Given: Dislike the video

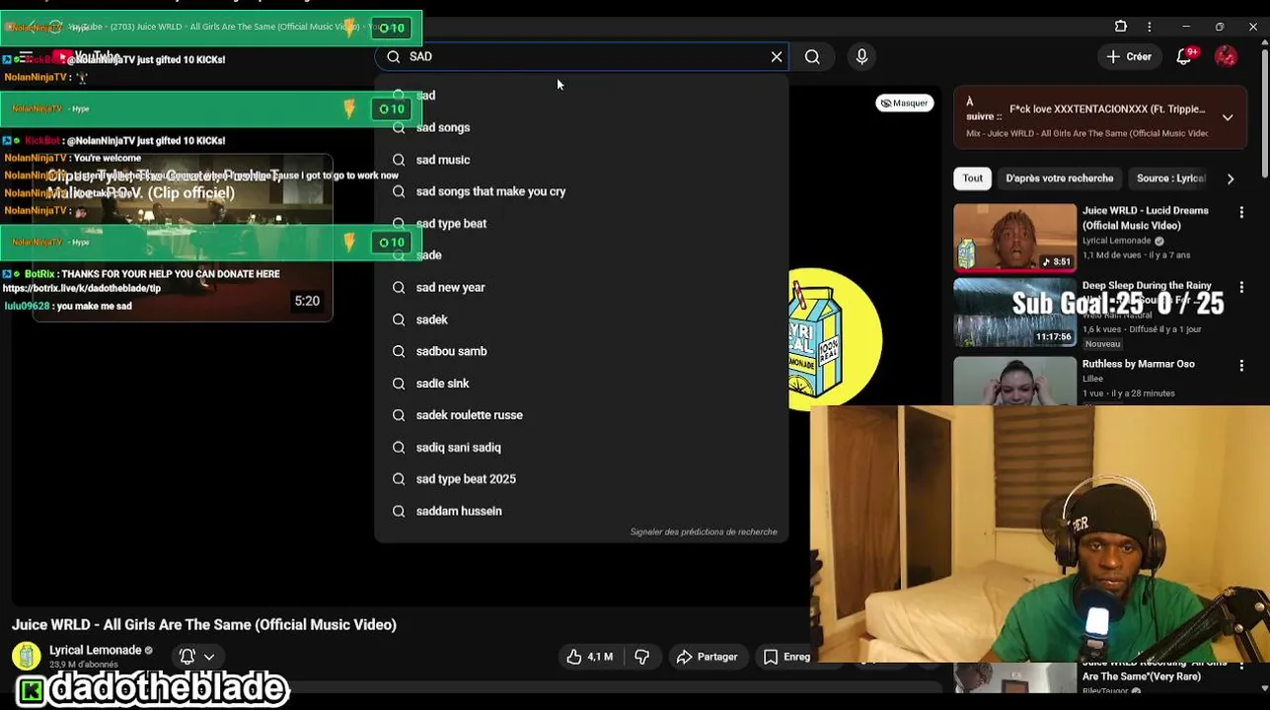Looking at the screenshot, I should [642, 657].
